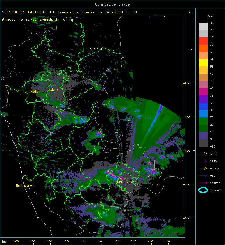225x245 pixels.
Task: Click the -50 tick on horizontal axis
Action: pos(66,241)
